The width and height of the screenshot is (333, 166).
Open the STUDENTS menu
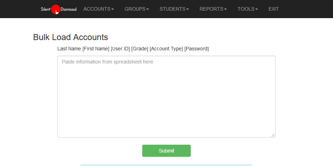click(x=172, y=9)
